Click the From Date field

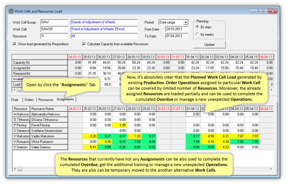[177, 29]
